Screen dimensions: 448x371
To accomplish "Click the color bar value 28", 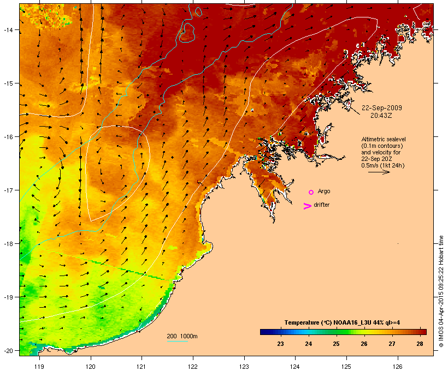I will pos(420,344).
